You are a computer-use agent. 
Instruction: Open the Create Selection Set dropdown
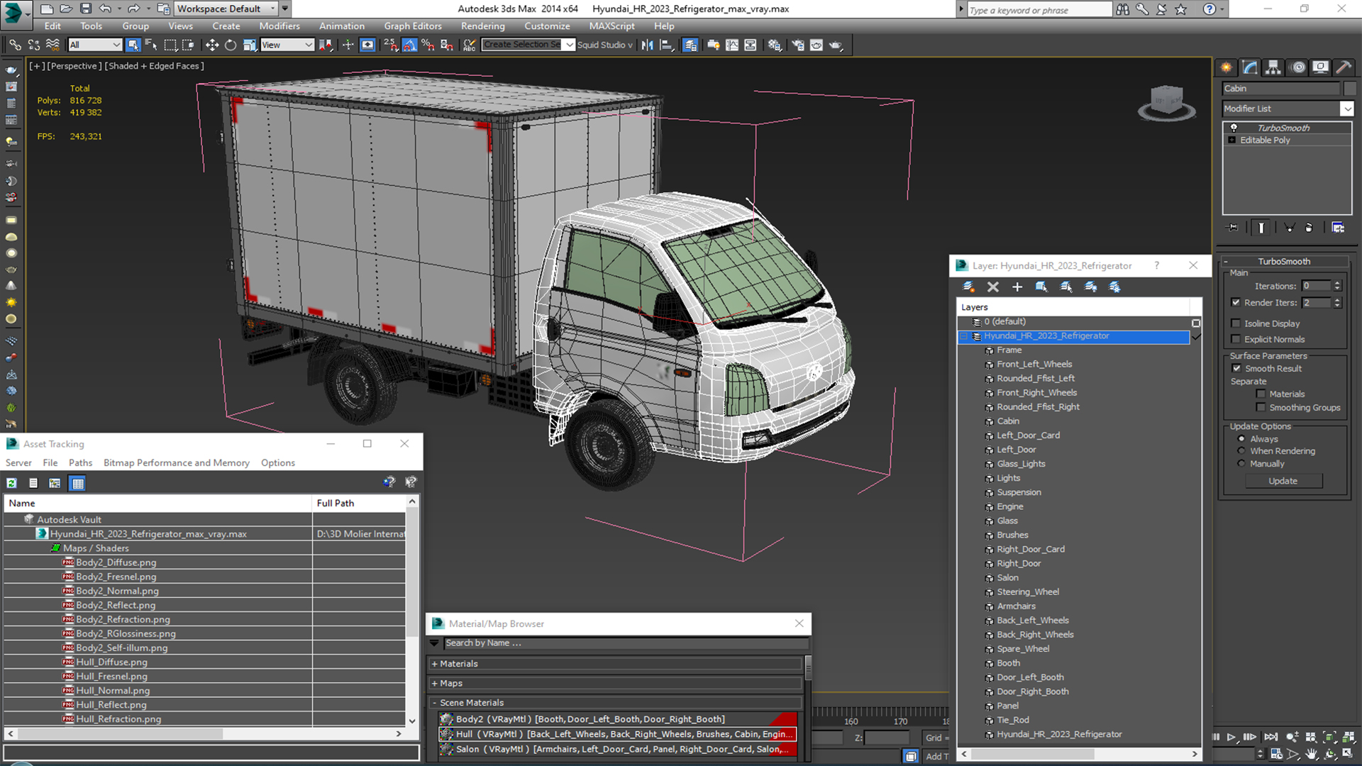point(569,45)
